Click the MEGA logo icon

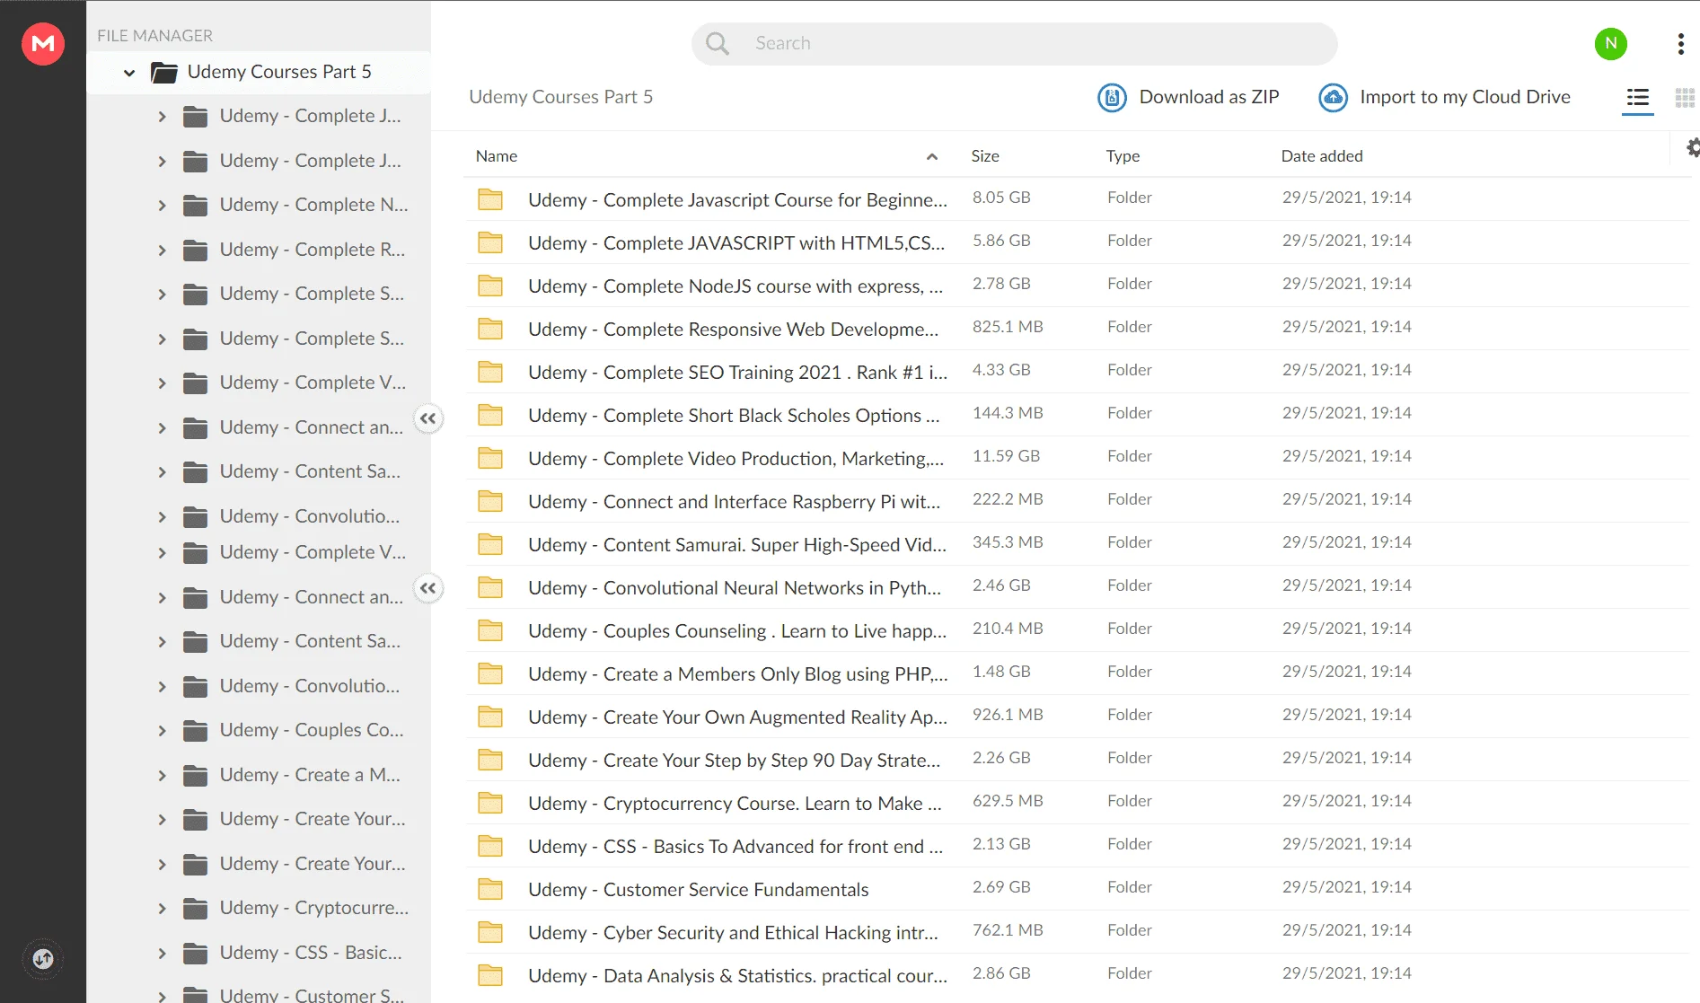click(x=43, y=43)
